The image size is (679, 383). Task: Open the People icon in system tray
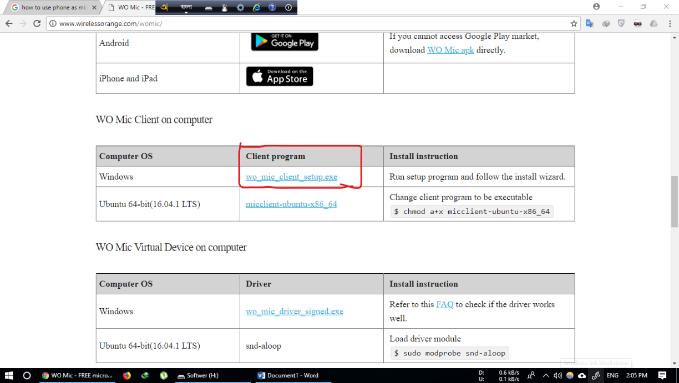531,375
